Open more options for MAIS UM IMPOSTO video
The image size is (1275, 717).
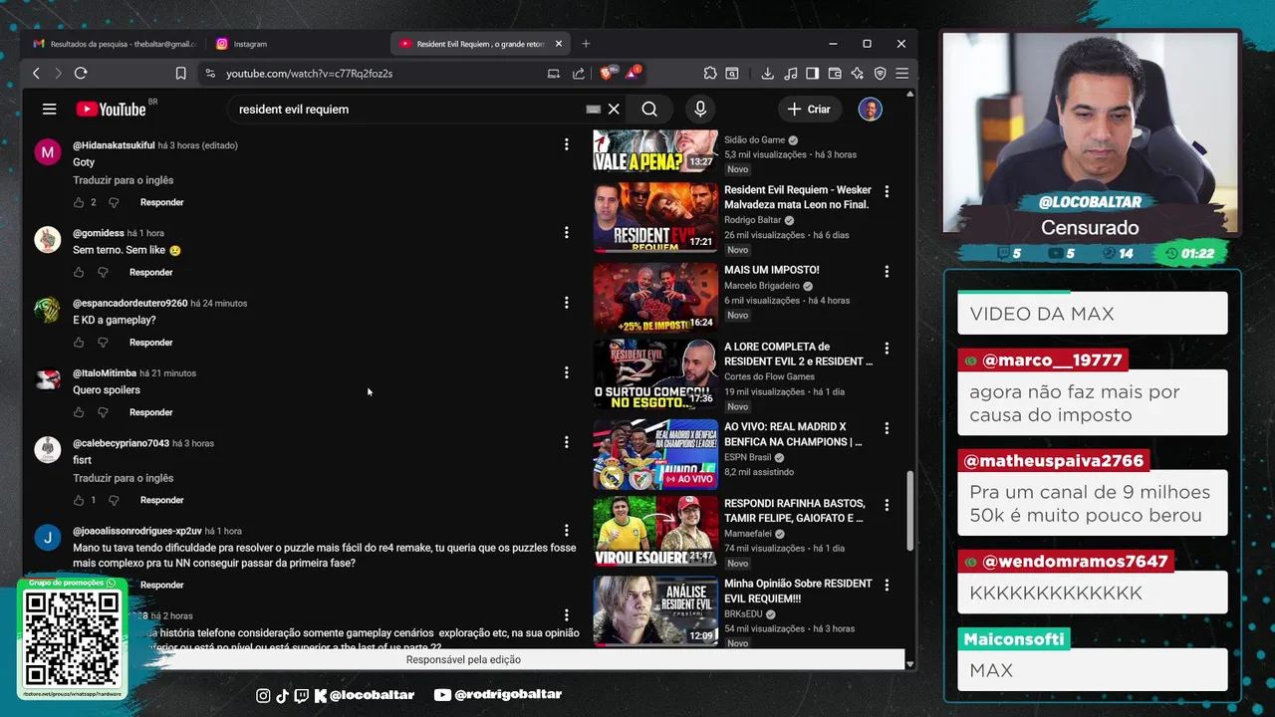887,271
